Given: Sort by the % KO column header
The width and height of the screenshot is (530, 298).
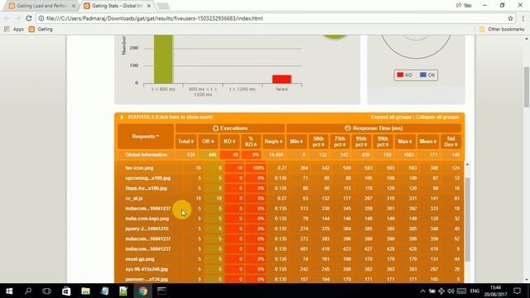Looking at the screenshot, I should point(251,142).
